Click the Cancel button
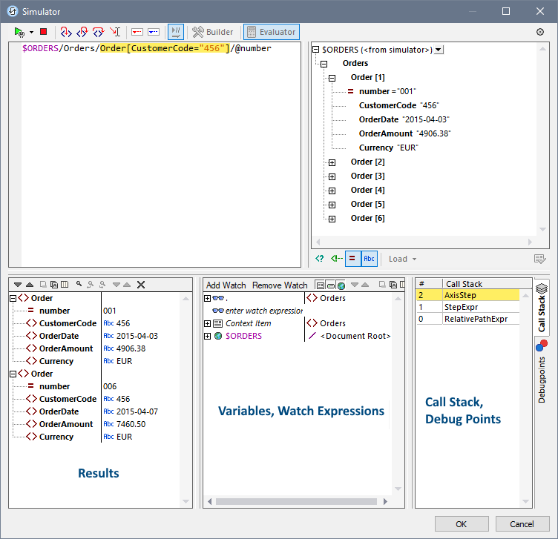This screenshot has height=539, width=558. point(522,524)
